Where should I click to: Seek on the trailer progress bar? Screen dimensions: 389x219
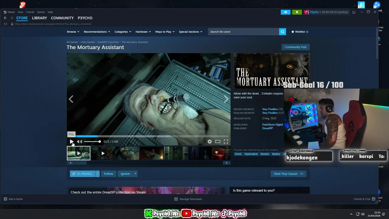pos(148,136)
